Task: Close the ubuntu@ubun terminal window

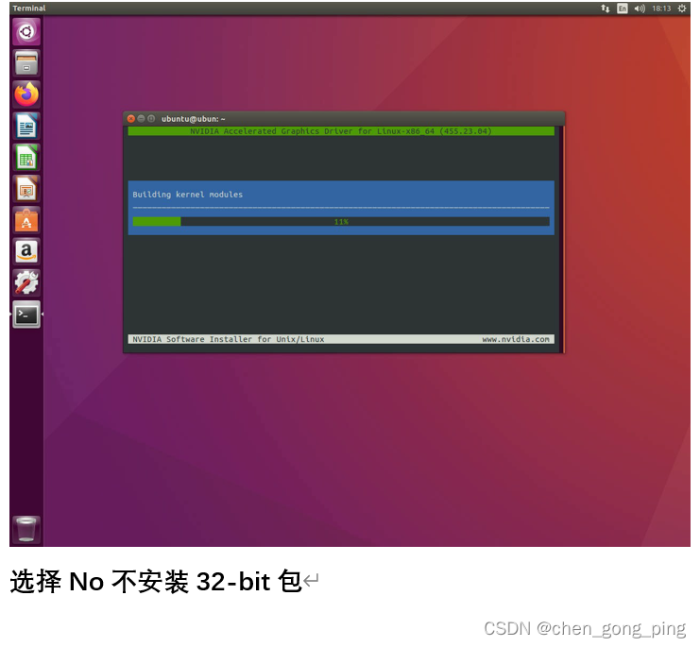Action: pyautogui.click(x=130, y=119)
